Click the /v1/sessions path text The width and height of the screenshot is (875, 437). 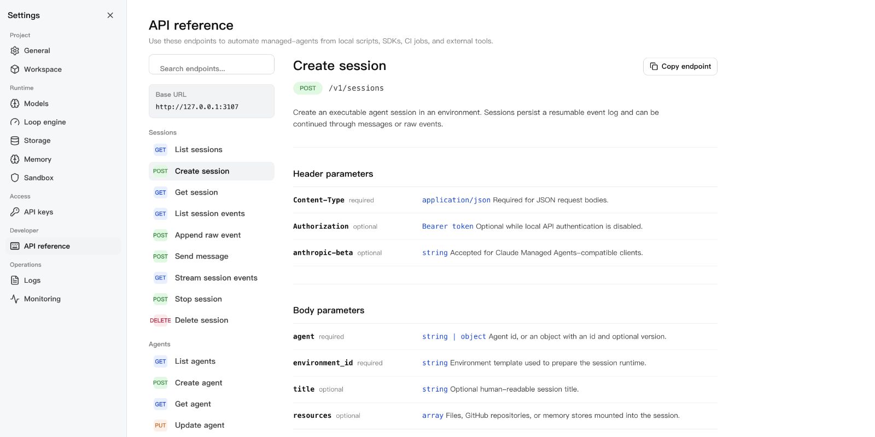[x=356, y=88]
